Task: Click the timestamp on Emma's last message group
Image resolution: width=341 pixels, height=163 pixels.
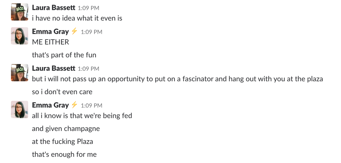Action: [x=91, y=106]
